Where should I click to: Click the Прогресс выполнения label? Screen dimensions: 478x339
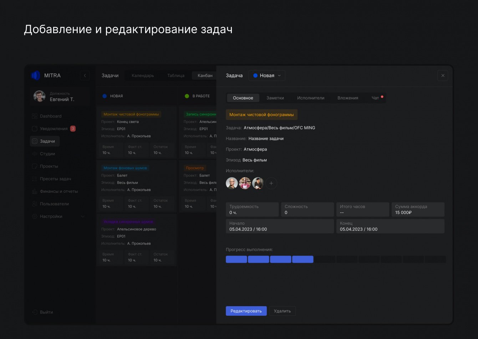point(249,250)
